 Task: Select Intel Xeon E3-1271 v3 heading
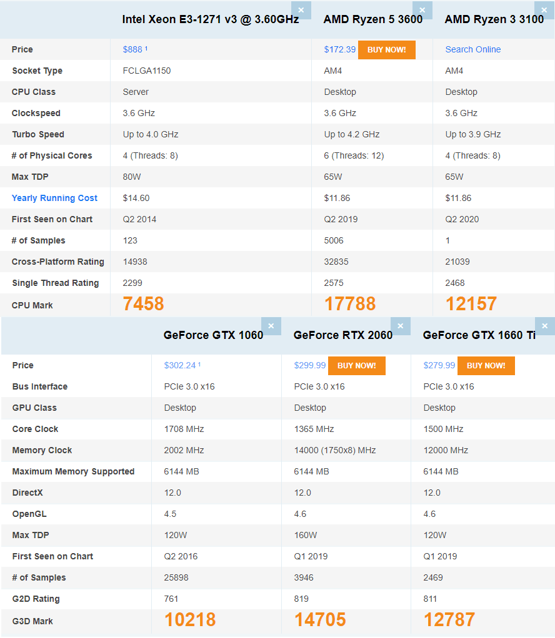click(211, 19)
